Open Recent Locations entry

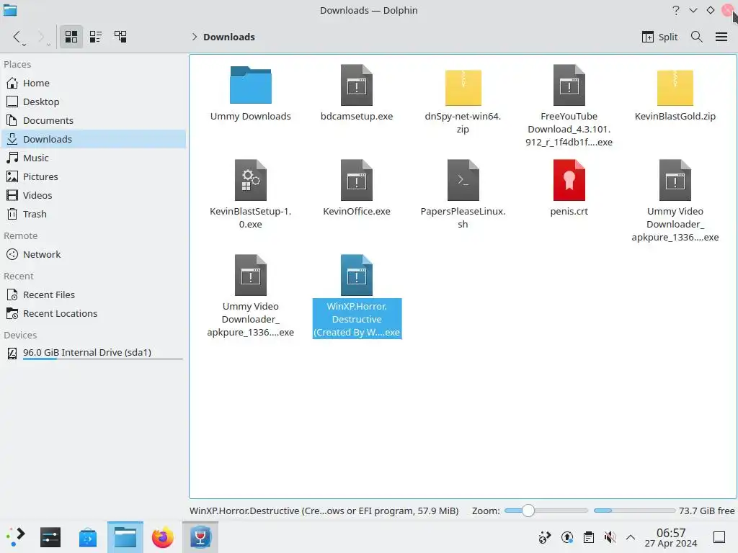[x=93, y=314]
